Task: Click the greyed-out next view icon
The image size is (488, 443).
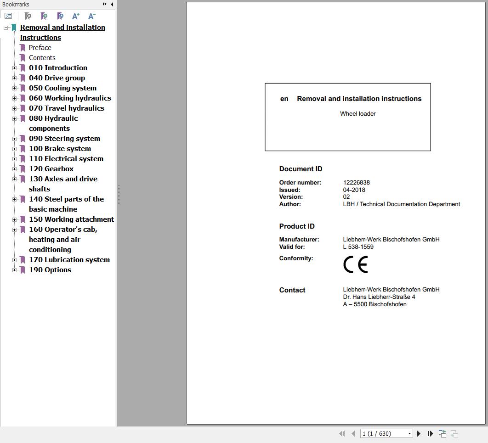Action: pos(454,433)
